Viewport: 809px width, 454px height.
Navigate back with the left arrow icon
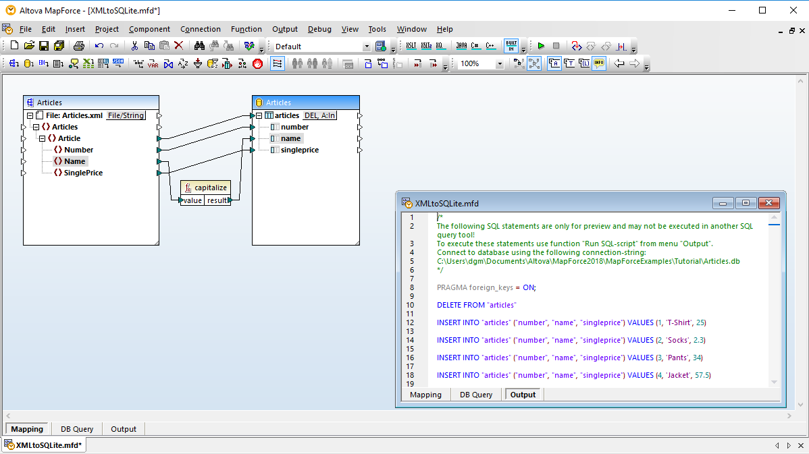coord(619,63)
